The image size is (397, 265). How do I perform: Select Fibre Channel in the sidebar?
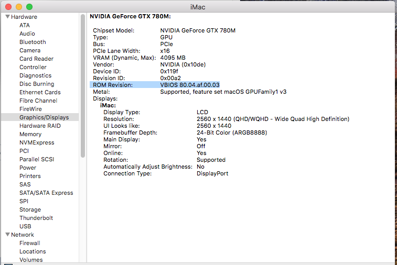click(x=38, y=101)
